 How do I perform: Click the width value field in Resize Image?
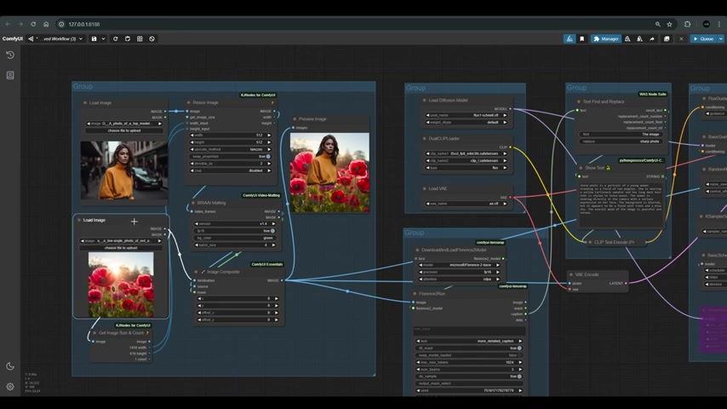[230, 135]
